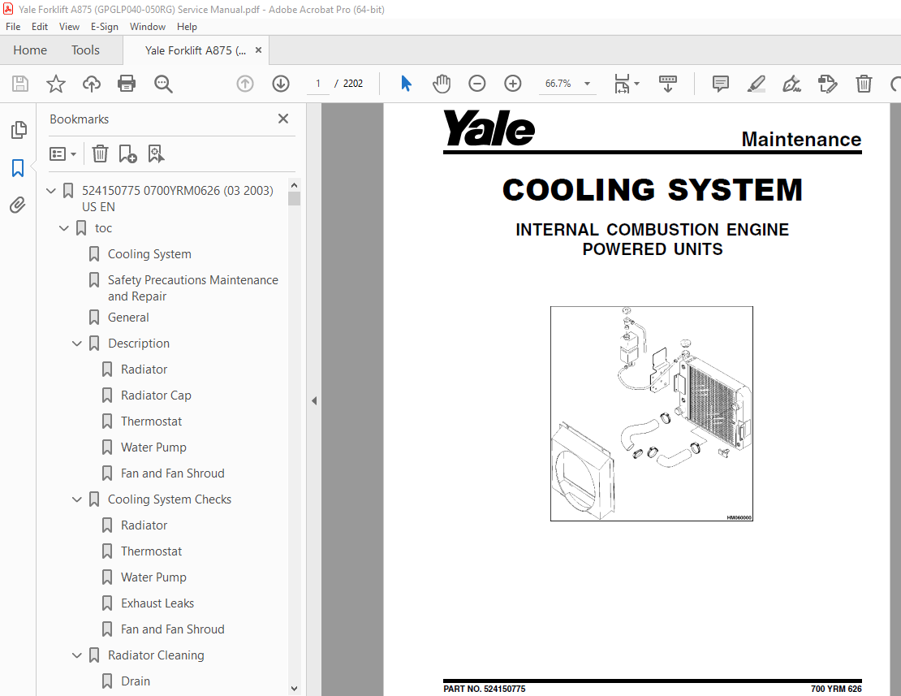Screen dimensions: 901x696
Task: Open the File menu
Action: point(13,27)
